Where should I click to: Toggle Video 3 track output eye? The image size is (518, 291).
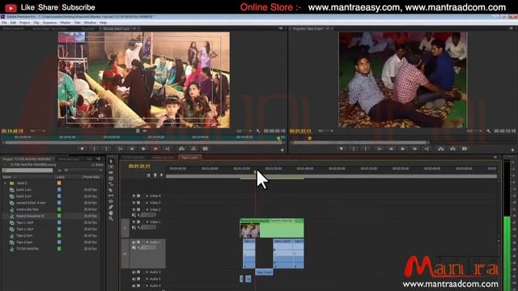coord(134,203)
